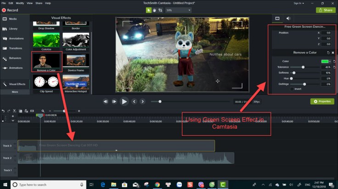Toggle the Invert checkbox
The height and width of the screenshot is (189, 338).
coord(292,89)
